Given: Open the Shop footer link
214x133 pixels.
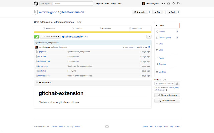Looking at the screenshot, I should [x=166, y=126].
